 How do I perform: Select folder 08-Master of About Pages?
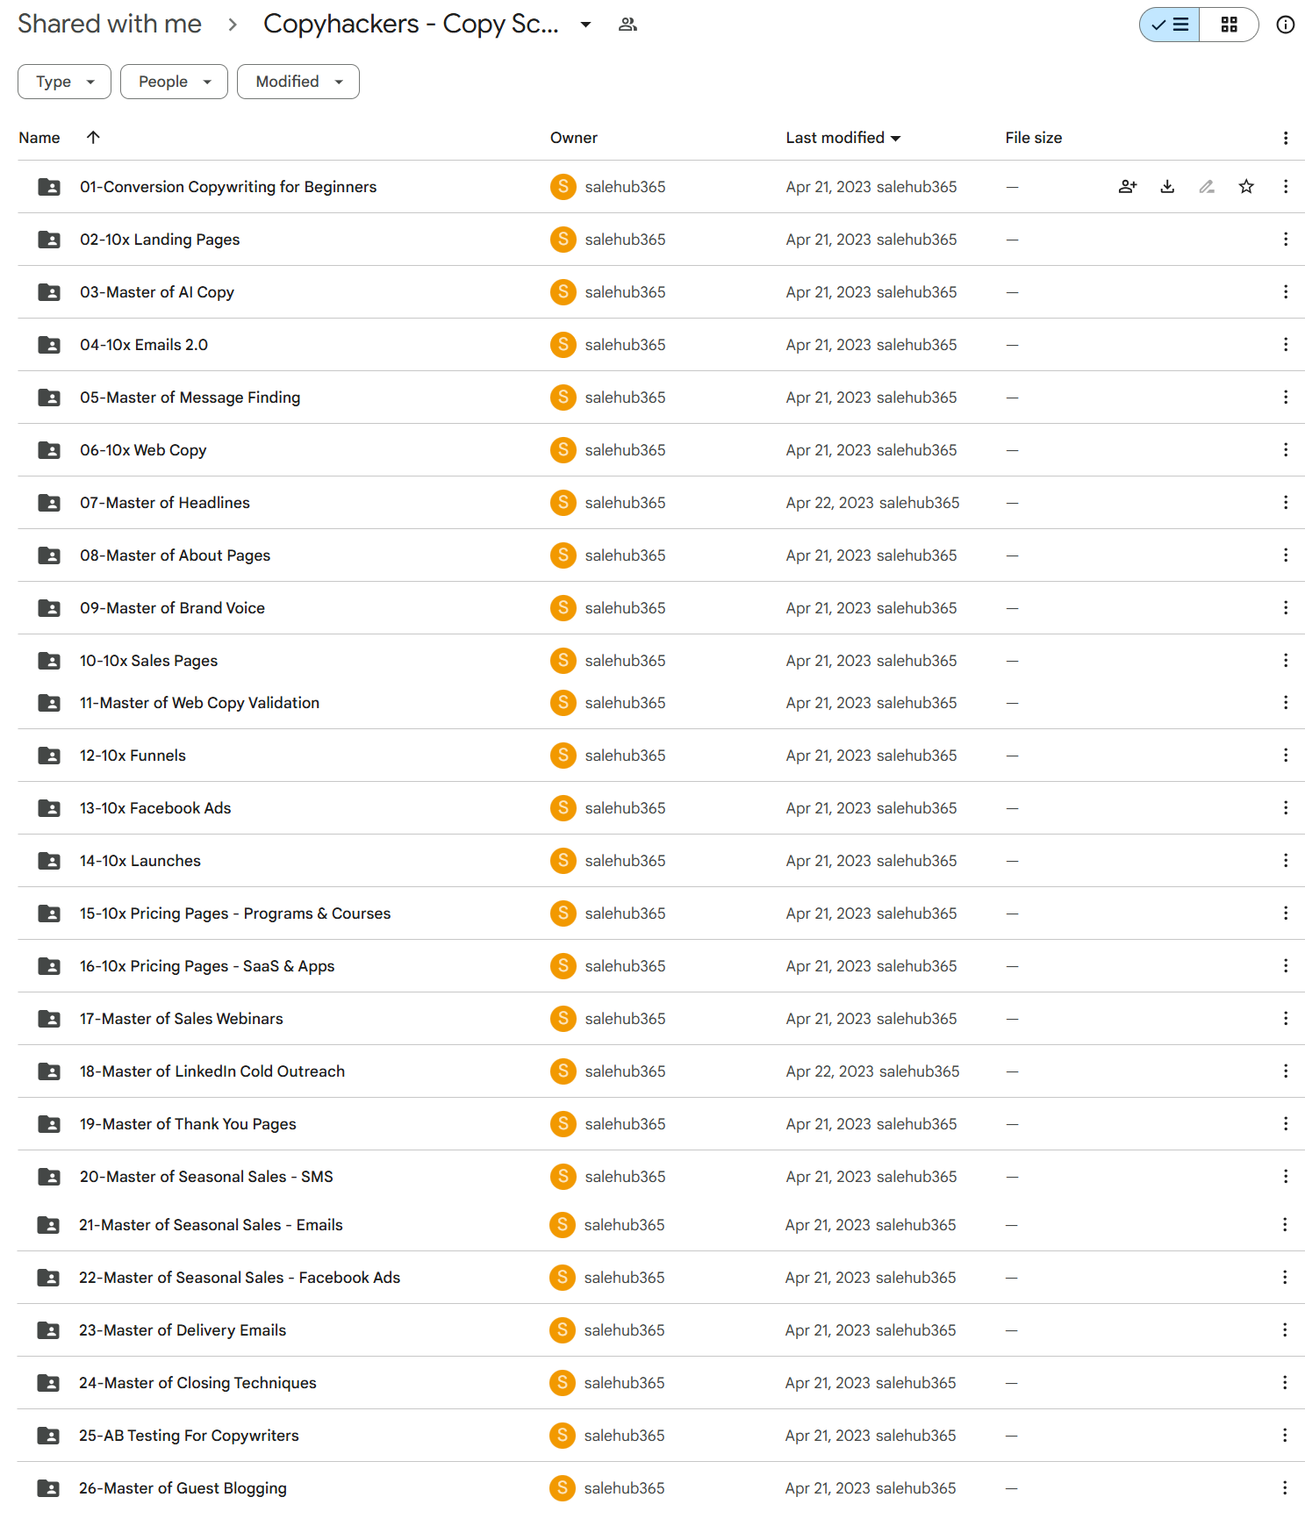[x=661, y=555]
